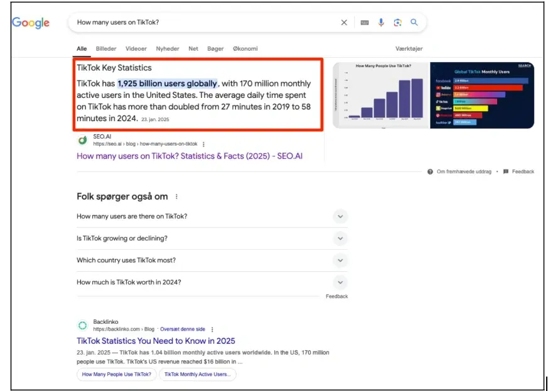Expand "Which country uses TikTok most?" question
Screen dimensions: 548x391
[x=340, y=260]
